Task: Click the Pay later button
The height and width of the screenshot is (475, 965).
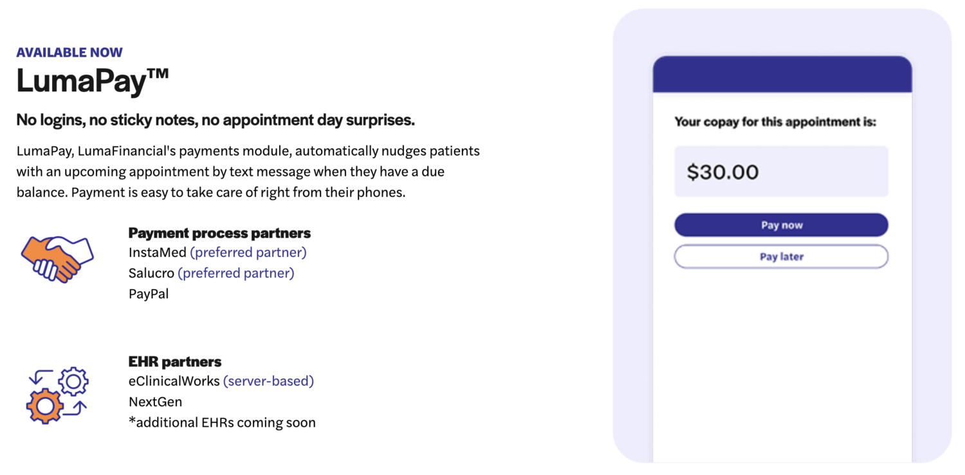Action: (781, 256)
